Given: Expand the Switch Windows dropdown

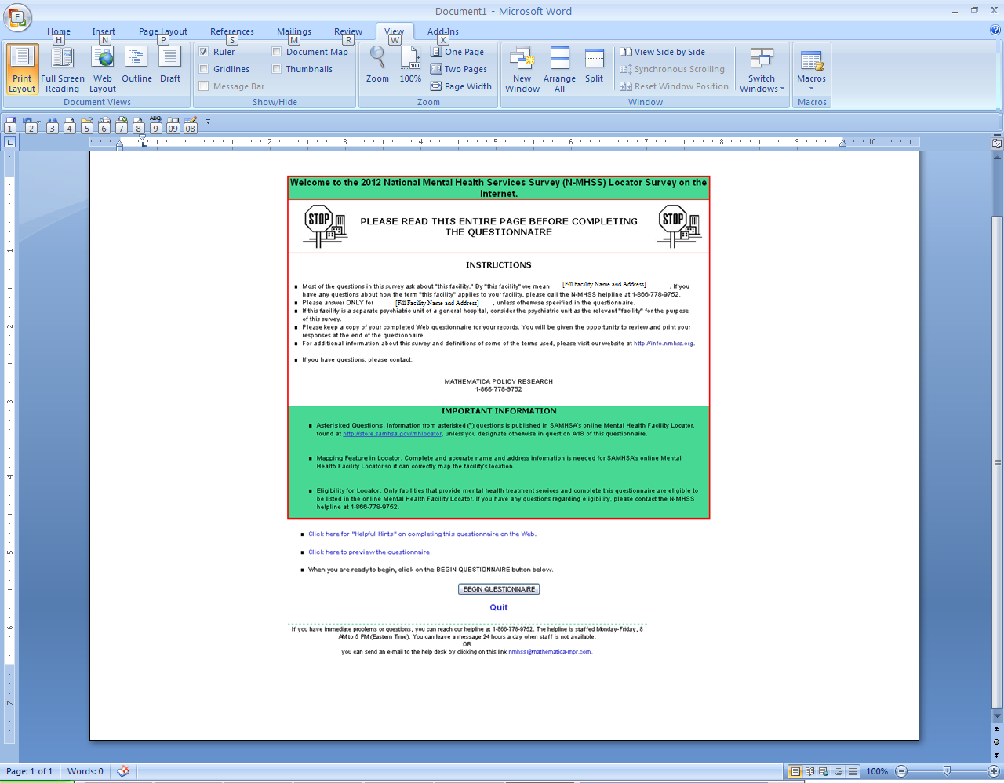Looking at the screenshot, I should 762,69.
